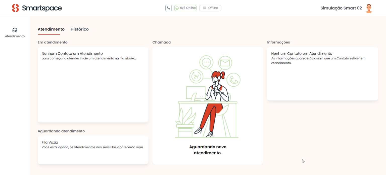Expand the Em atendimento section
Screen dimensions: 386x175
coord(53,42)
